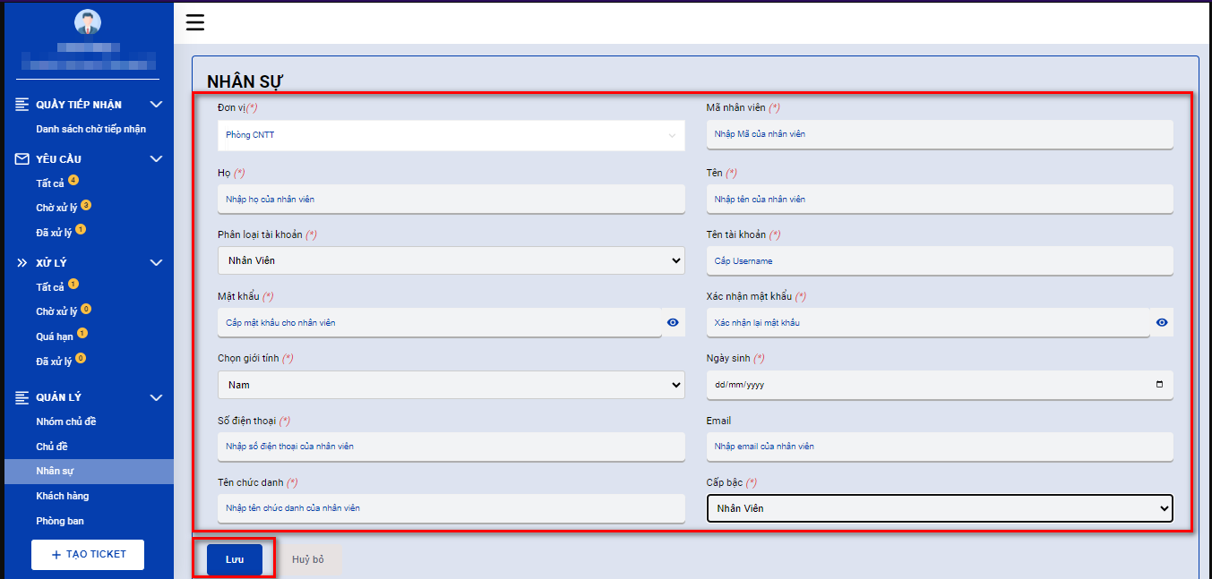Open the Quá hạn menu item
Viewport: 1212px width, 579px height.
[55, 336]
